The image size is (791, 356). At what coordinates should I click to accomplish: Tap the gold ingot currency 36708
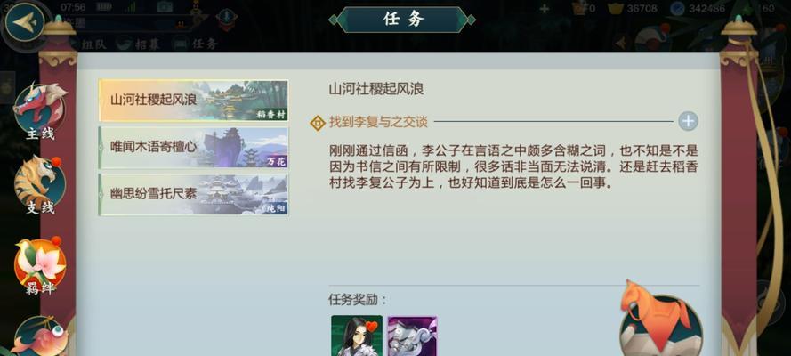[632, 9]
